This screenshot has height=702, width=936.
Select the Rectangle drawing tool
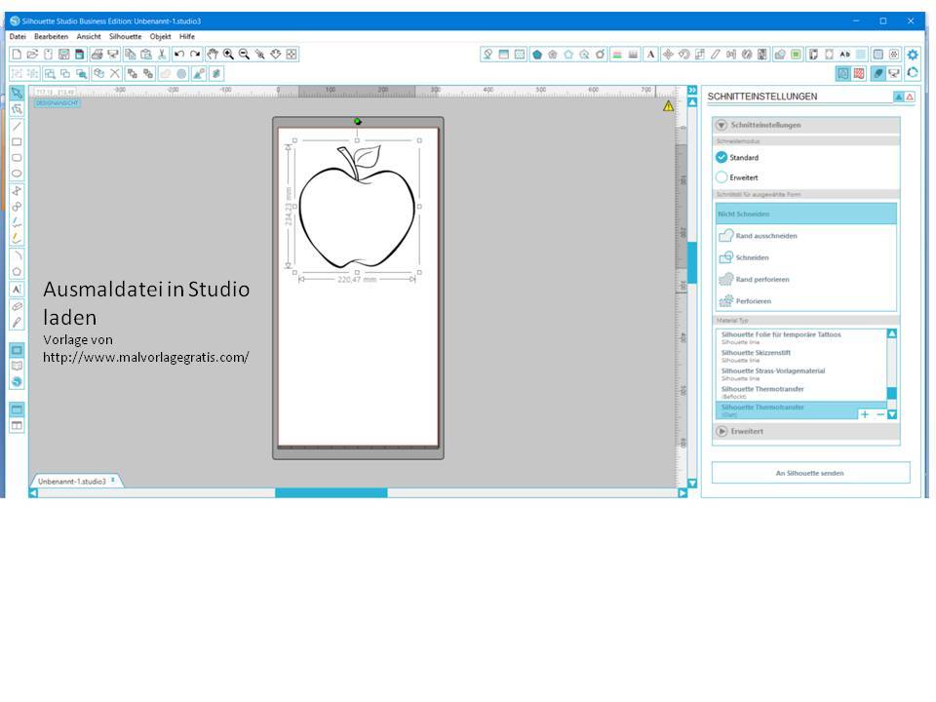click(x=17, y=142)
